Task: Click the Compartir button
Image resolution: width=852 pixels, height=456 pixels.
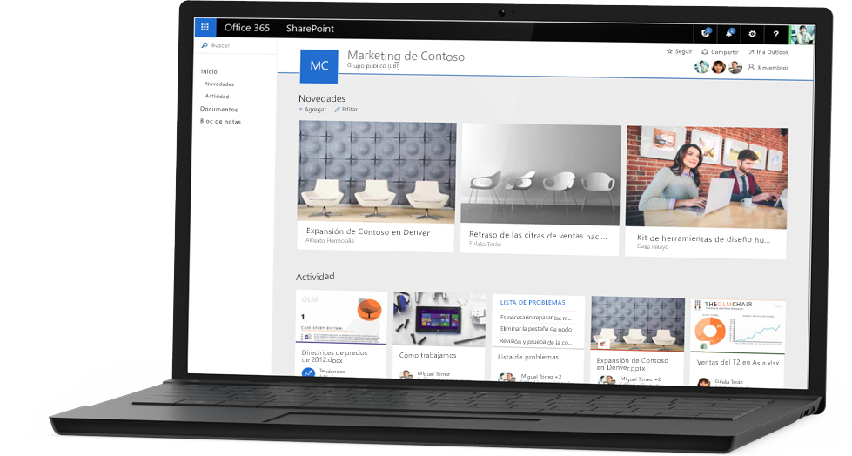Action: tap(720, 52)
